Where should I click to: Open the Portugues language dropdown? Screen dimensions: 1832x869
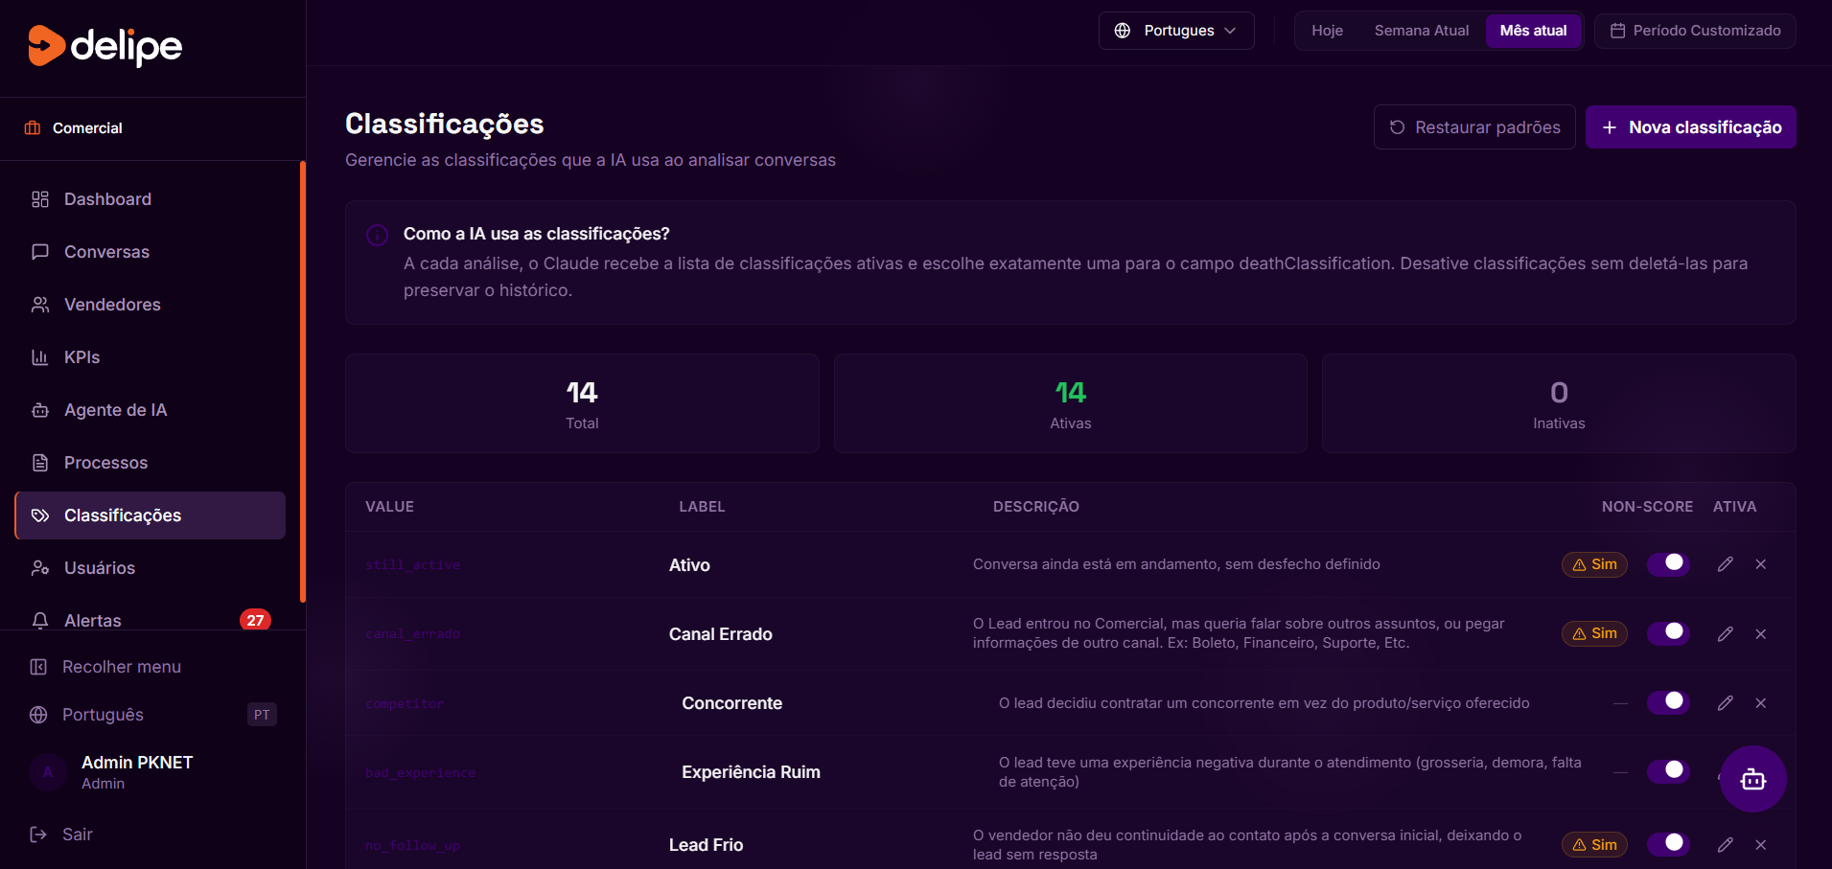(x=1175, y=31)
